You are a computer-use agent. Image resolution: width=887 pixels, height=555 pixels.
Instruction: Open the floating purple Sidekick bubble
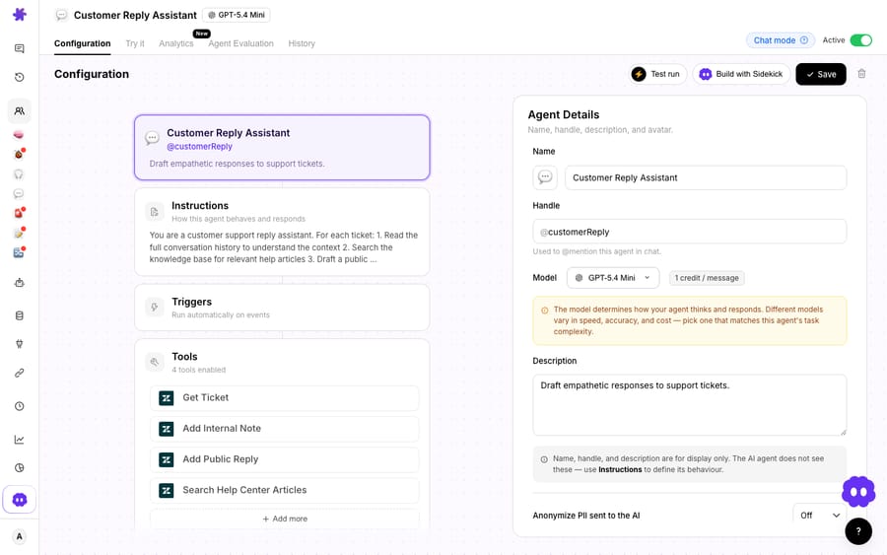tap(858, 492)
